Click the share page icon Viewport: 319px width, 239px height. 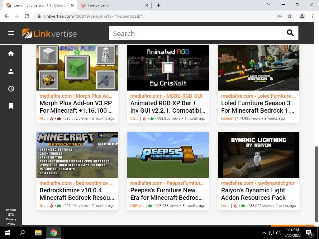[280, 16]
